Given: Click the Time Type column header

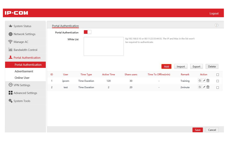Looking at the screenshot, I should (86, 74).
